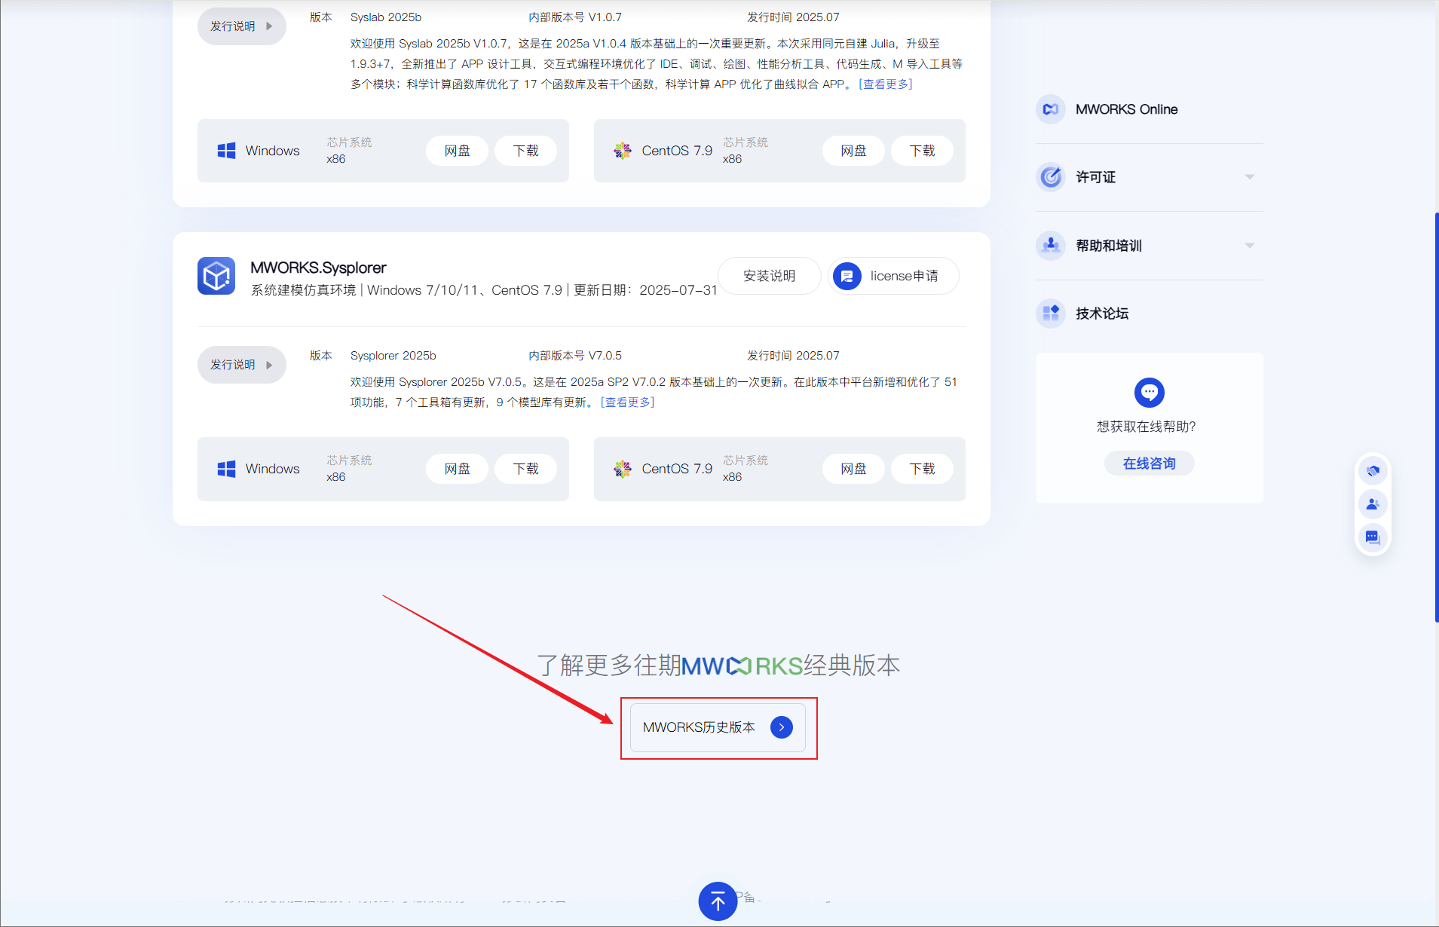Click the MWORKS.Sysplorer cube logo icon
The height and width of the screenshot is (927, 1439).
(x=216, y=276)
